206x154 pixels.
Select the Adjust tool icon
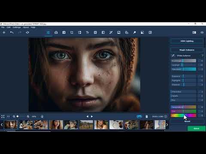tap(48, 33)
